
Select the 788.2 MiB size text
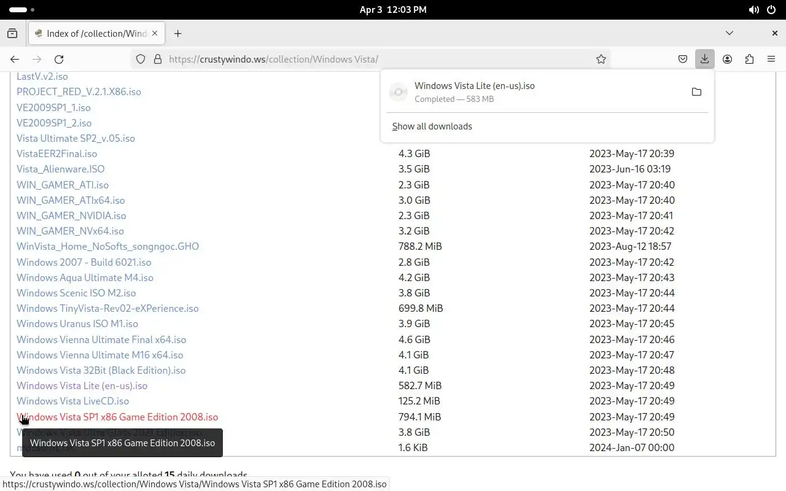coord(420,246)
